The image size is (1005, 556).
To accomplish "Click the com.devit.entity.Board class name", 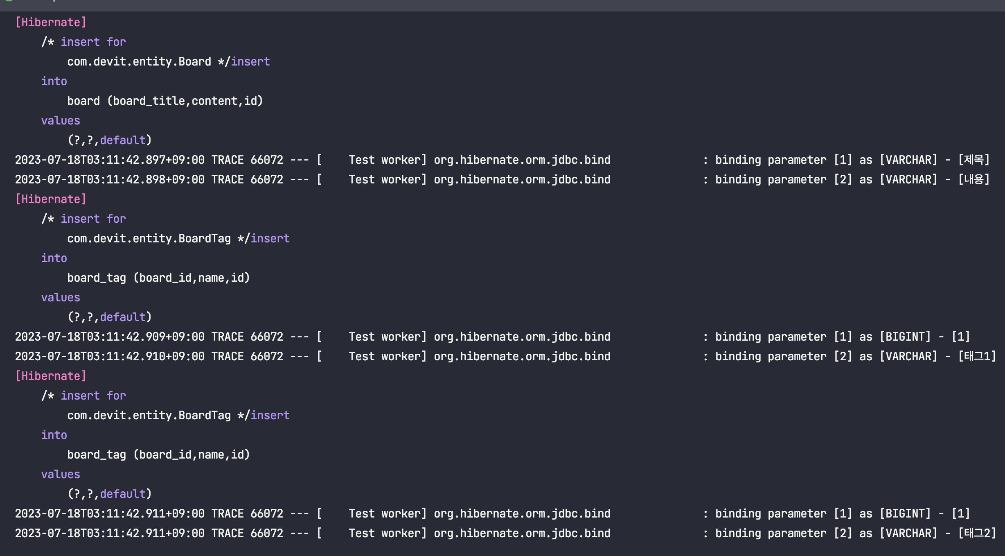I will (x=139, y=61).
